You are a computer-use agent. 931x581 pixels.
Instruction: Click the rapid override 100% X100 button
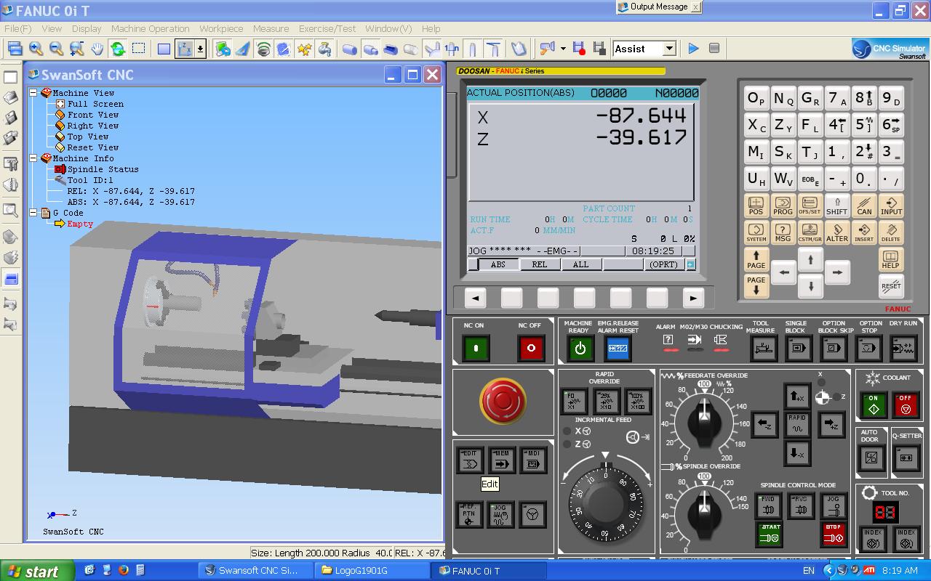[x=639, y=402]
